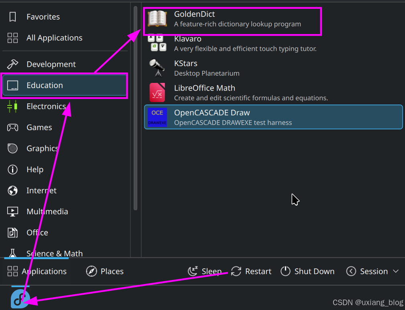The width and height of the screenshot is (405, 310).
Task: Switch to the Applications tab
Action: click(37, 271)
